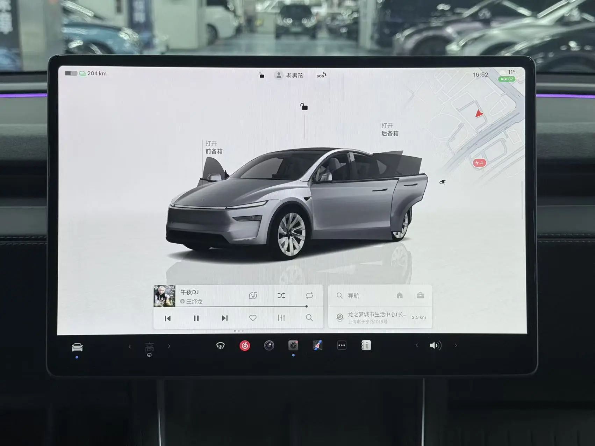Turn on windshield defrost
Image resolution: width=595 pixels, height=446 pixels.
pos(220,346)
